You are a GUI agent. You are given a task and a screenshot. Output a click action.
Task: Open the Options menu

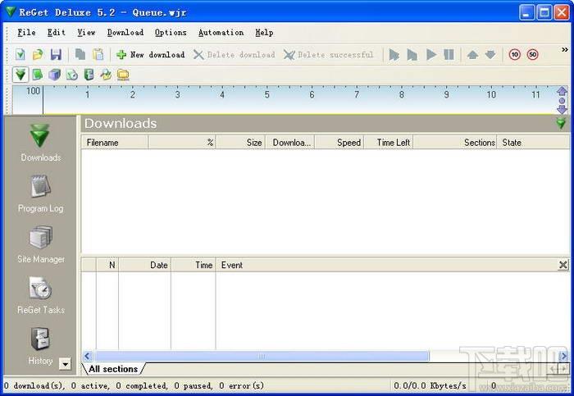(171, 33)
